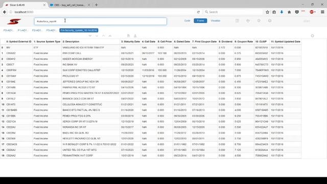This screenshot has width=327, height=184.
Task: Open a new browser tab with plus
Action: click(x=96, y=5)
